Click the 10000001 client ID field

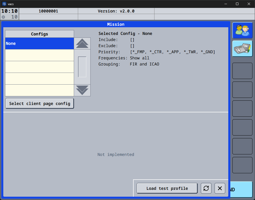tap(48, 11)
